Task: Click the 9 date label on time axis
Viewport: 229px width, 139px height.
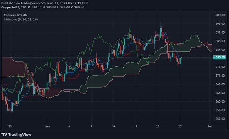Action: 91,126
